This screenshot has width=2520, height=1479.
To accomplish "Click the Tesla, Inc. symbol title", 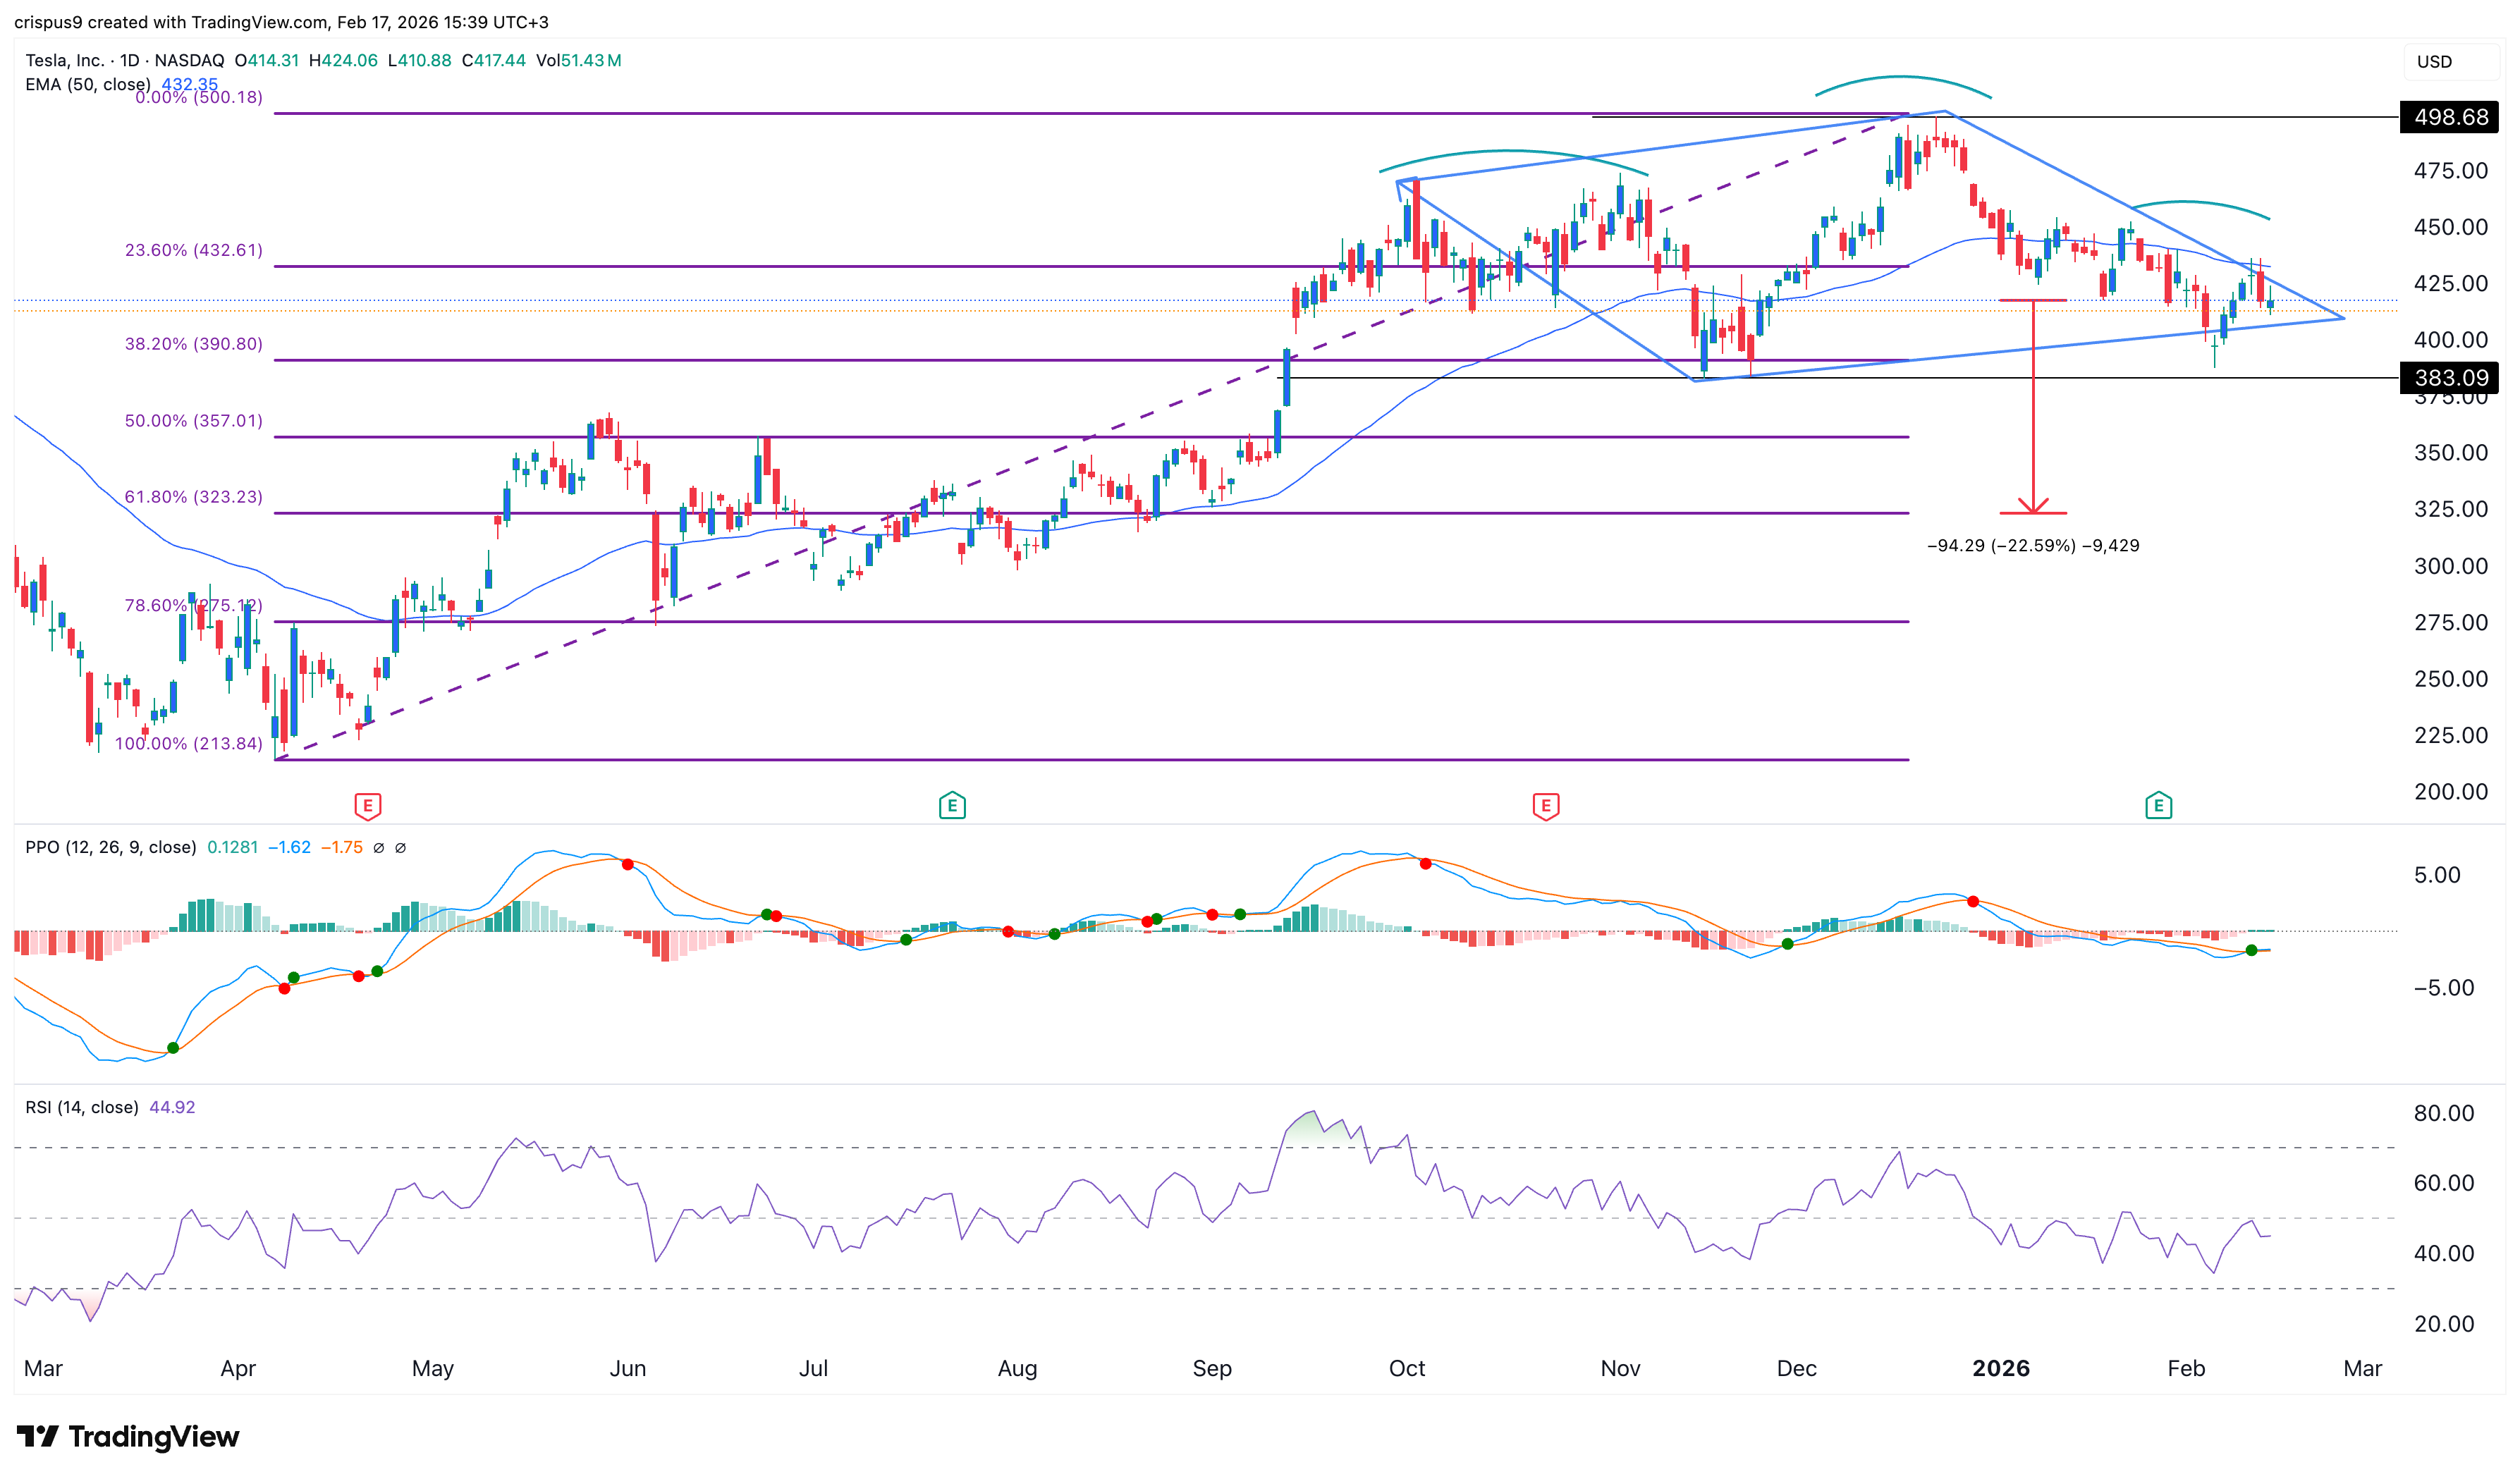I will click(64, 60).
